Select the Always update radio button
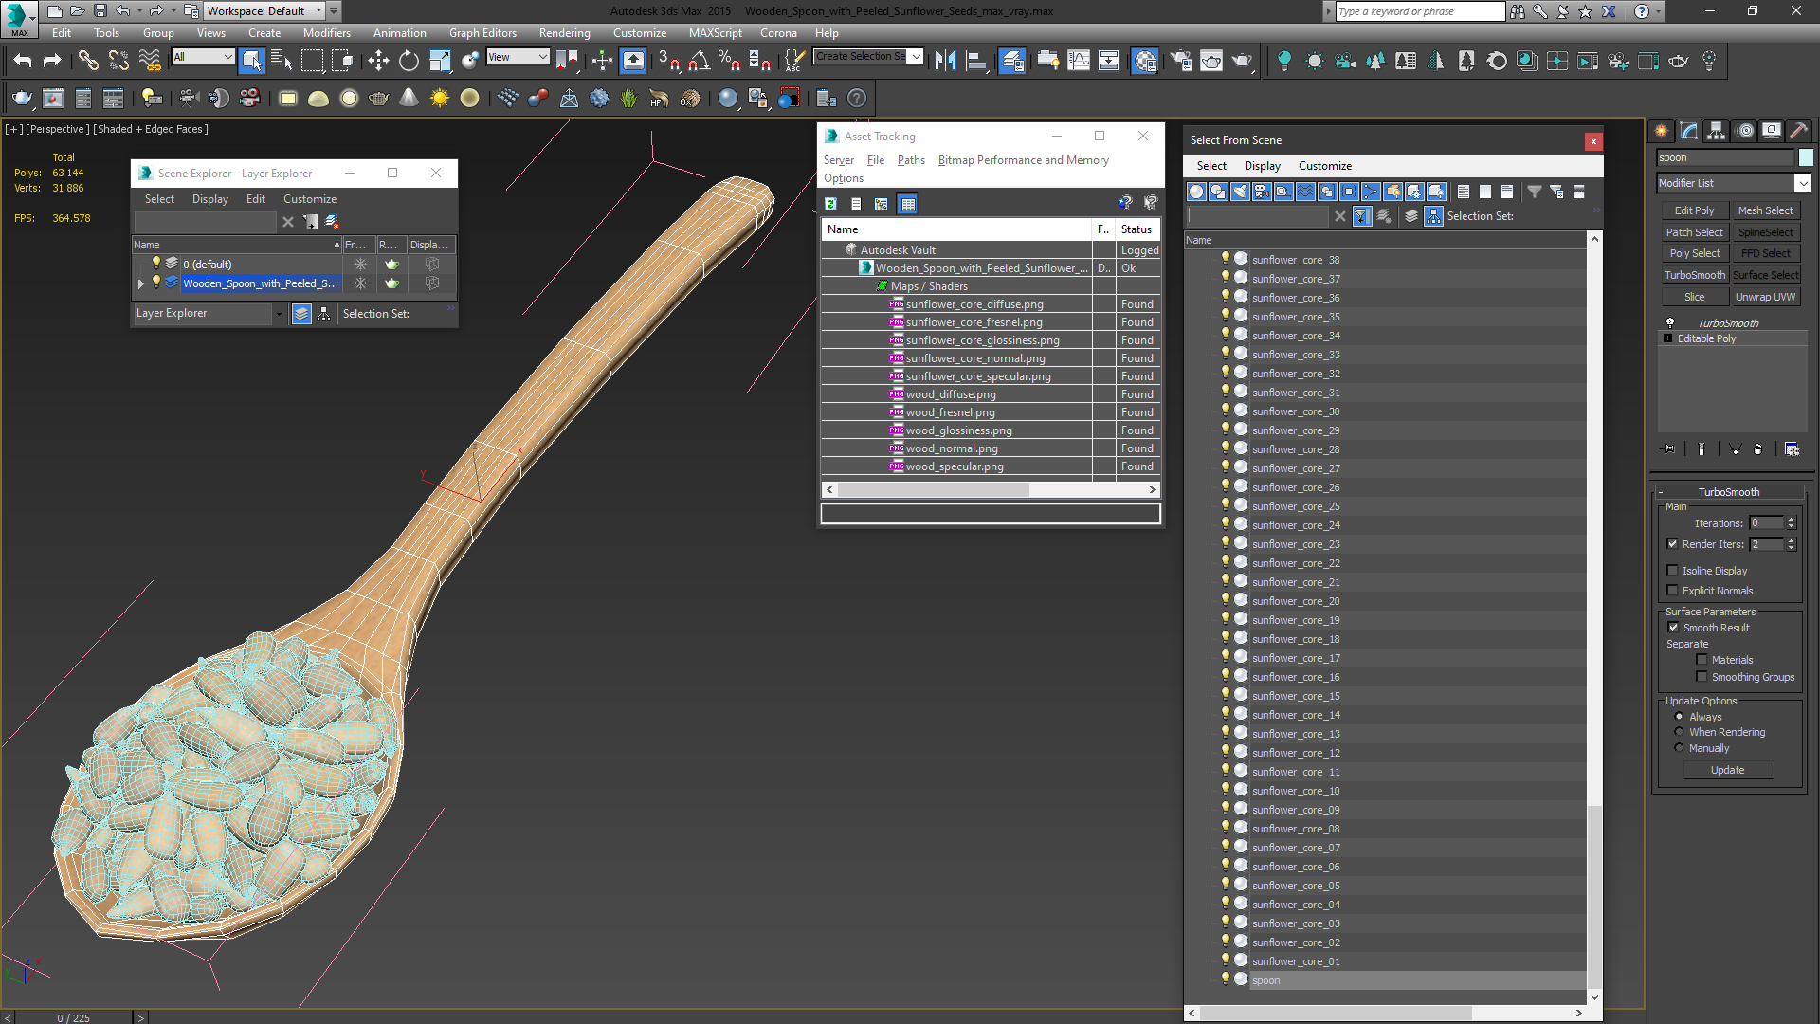 click(1679, 716)
